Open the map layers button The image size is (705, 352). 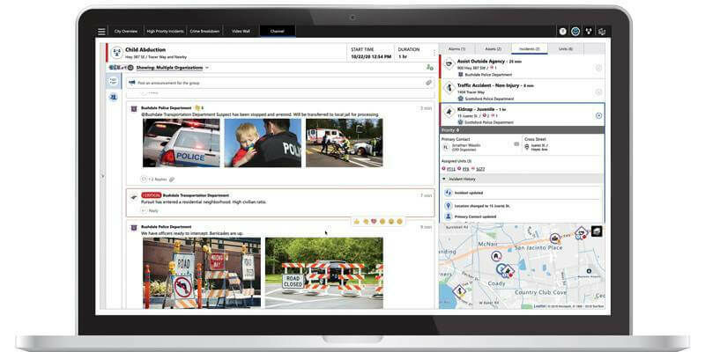[597, 231]
